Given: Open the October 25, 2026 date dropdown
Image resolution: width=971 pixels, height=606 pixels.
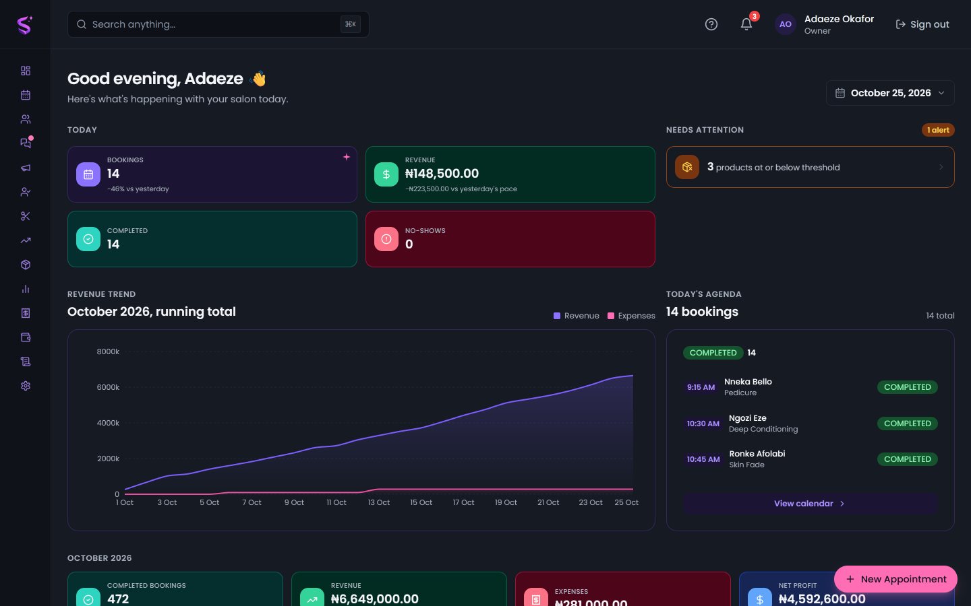Looking at the screenshot, I should (x=890, y=93).
